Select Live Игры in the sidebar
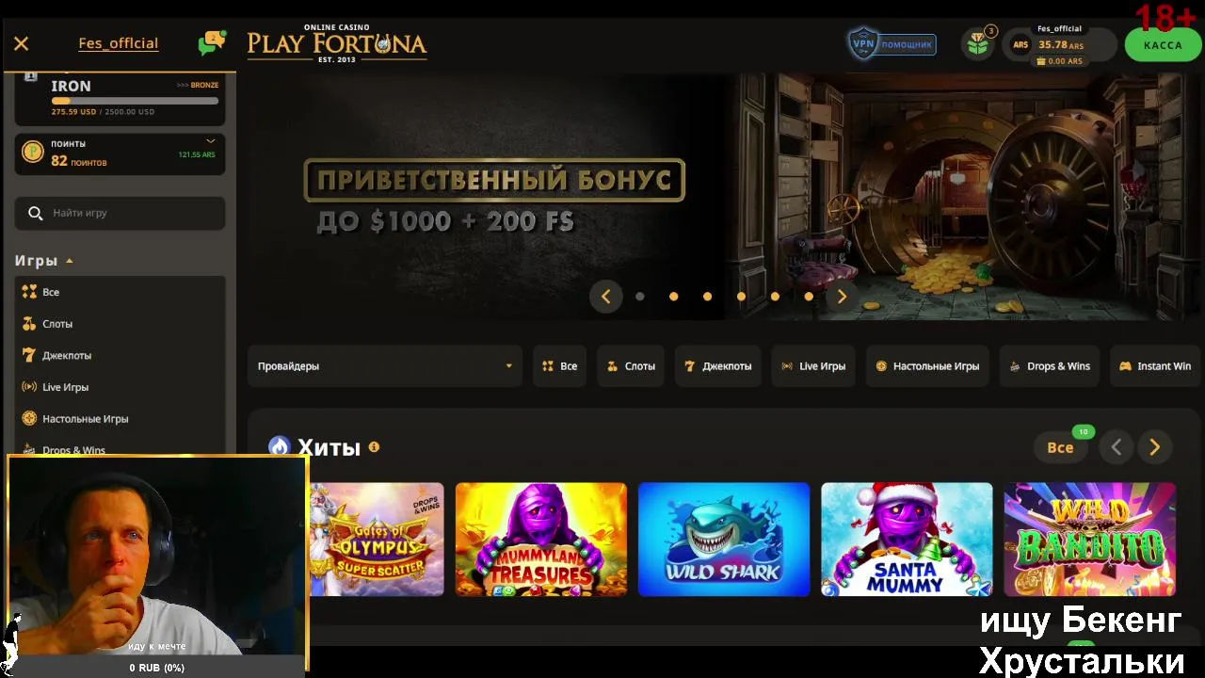The width and height of the screenshot is (1205, 678). tap(120, 387)
